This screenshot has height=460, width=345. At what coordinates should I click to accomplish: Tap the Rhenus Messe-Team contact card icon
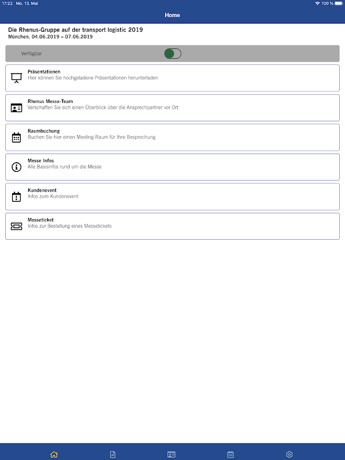pyautogui.click(x=17, y=108)
